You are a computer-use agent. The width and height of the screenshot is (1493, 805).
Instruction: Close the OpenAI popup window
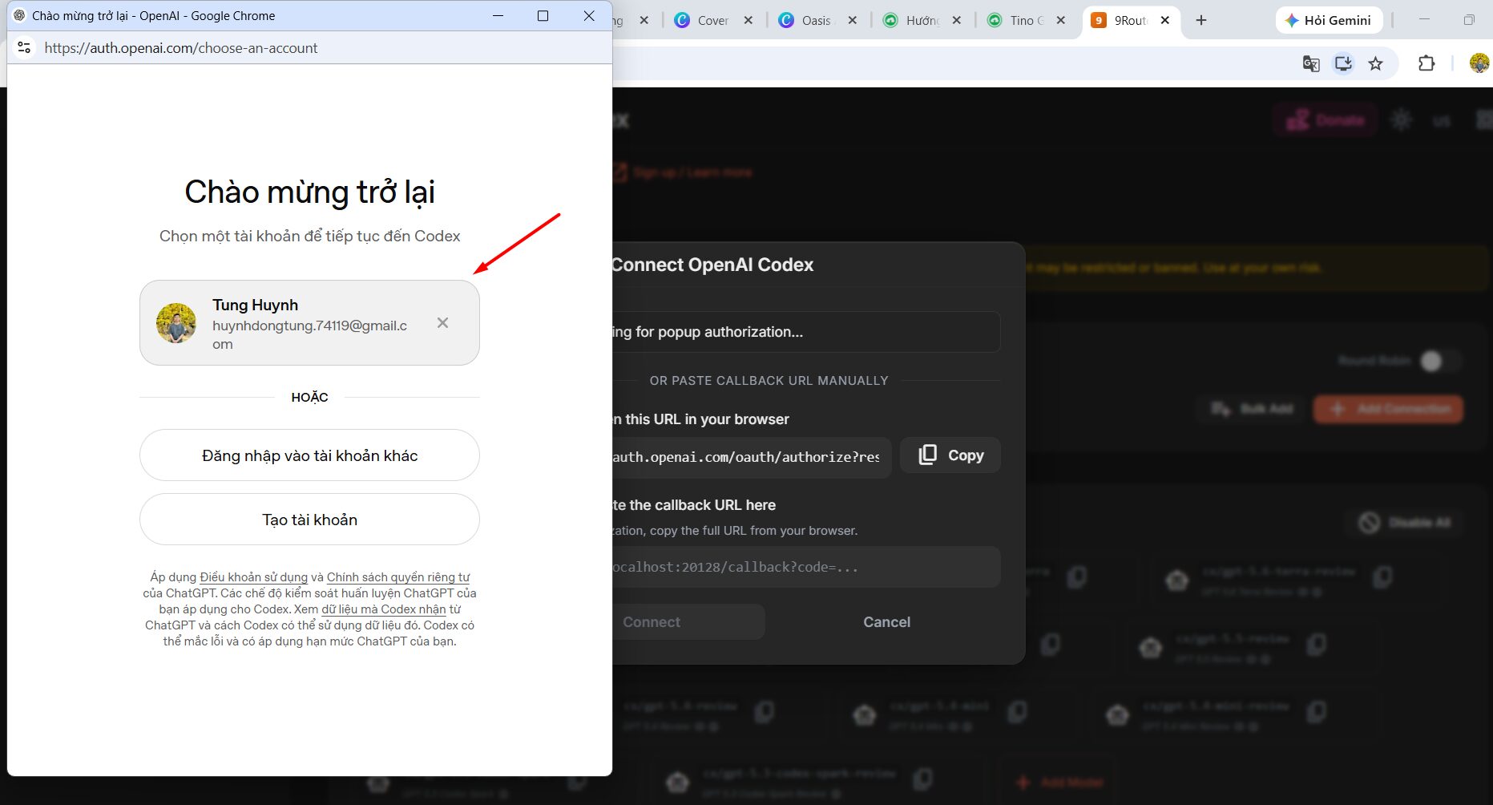589,16
